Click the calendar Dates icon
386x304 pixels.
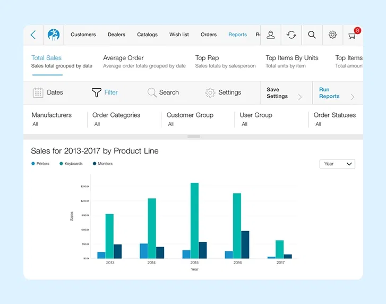[x=38, y=92]
